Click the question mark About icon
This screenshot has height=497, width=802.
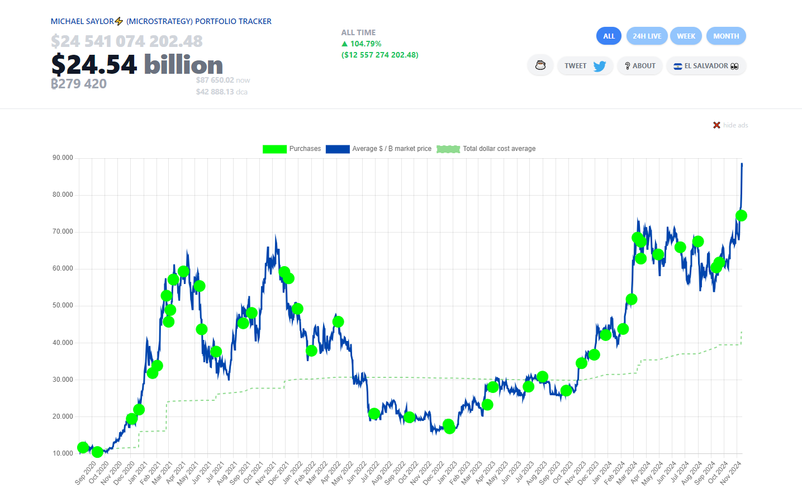pyautogui.click(x=627, y=66)
